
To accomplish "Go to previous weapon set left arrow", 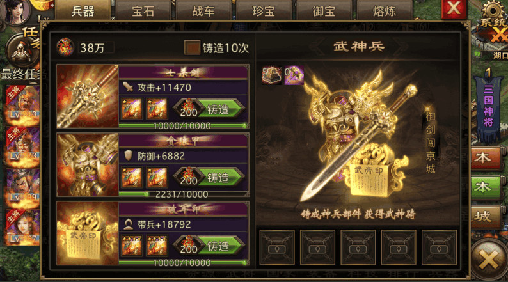I will coord(316,47).
